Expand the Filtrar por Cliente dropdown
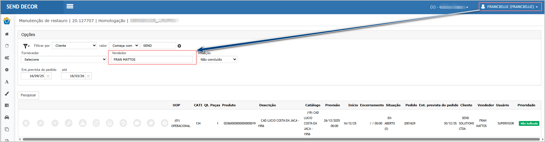This screenshot has height=142, width=545. pos(74,46)
